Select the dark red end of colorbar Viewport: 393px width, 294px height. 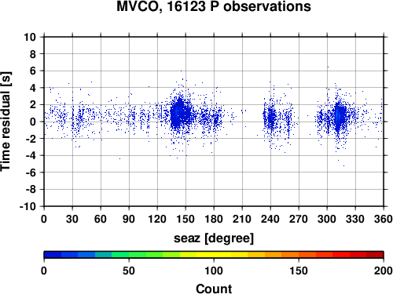pyautogui.click(x=375, y=255)
